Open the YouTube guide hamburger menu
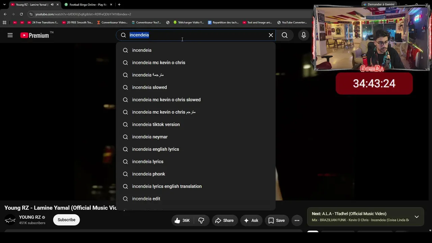432x243 pixels. click(10, 35)
